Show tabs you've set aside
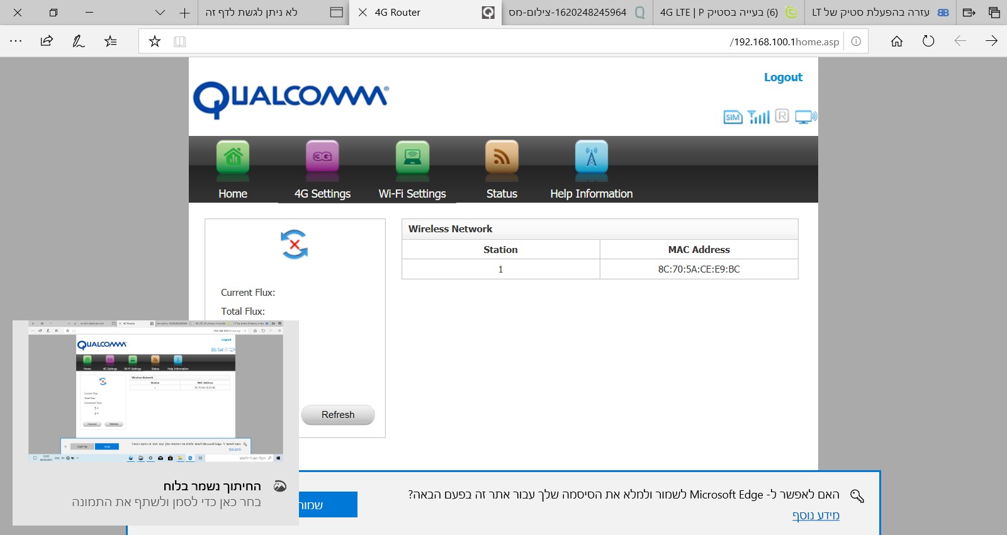Screen dimensions: 1007x535 pyautogui.click(x=994, y=12)
